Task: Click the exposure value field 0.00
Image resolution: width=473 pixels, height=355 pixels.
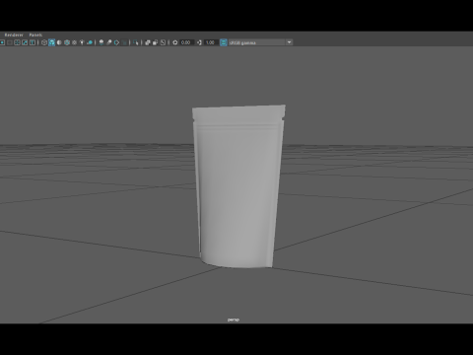Action: pos(186,42)
